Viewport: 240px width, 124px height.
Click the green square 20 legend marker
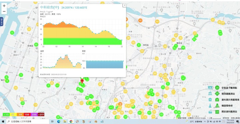coord(217,112)
